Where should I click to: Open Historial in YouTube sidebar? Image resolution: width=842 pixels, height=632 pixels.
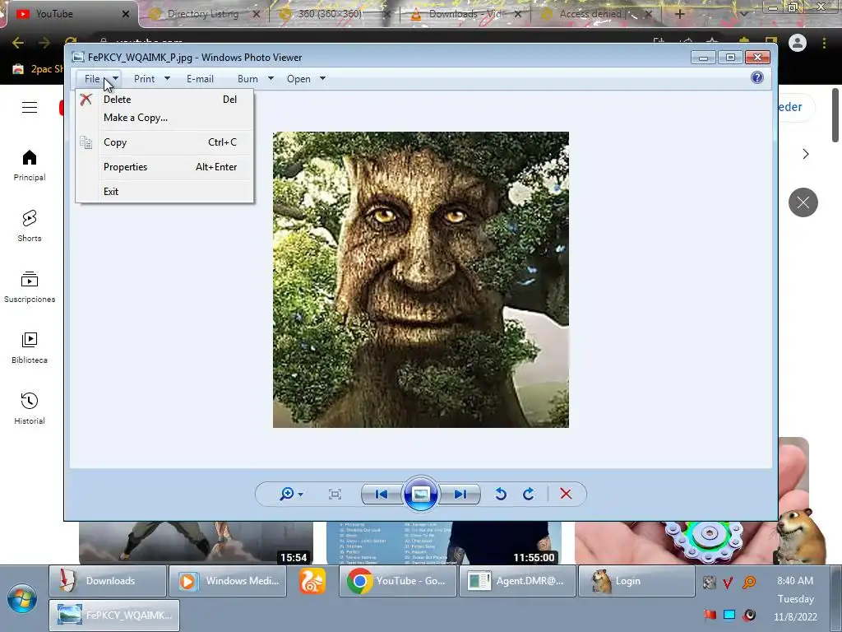click(30, 409)
